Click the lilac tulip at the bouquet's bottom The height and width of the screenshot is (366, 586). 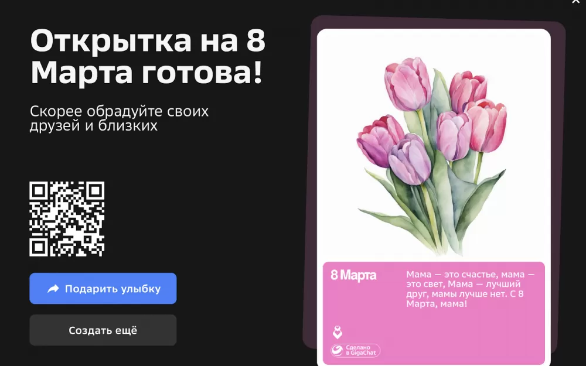pyautogui.click(x=410, y=160)
